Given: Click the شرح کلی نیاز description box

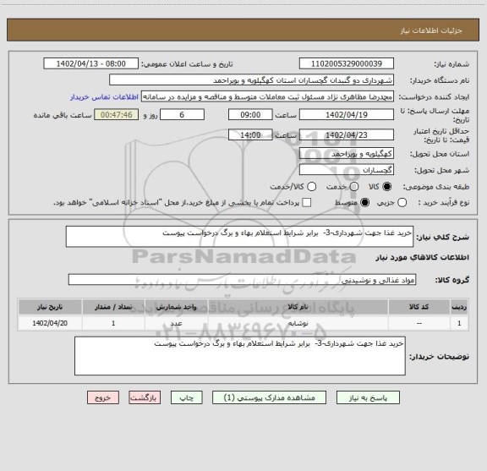Looking at the screenshot, I should click(x=240, y=237).
